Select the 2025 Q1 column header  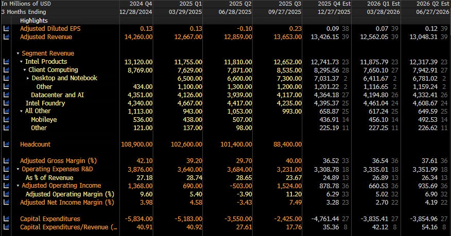pos(190,4)
